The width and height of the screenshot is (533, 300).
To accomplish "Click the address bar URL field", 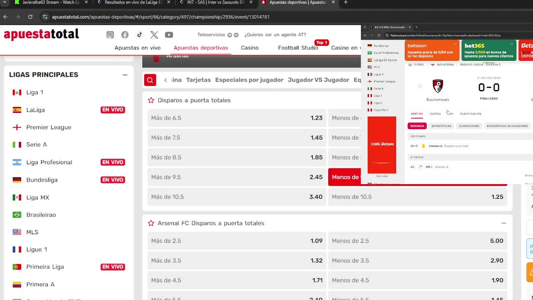I will coord(161,17).
